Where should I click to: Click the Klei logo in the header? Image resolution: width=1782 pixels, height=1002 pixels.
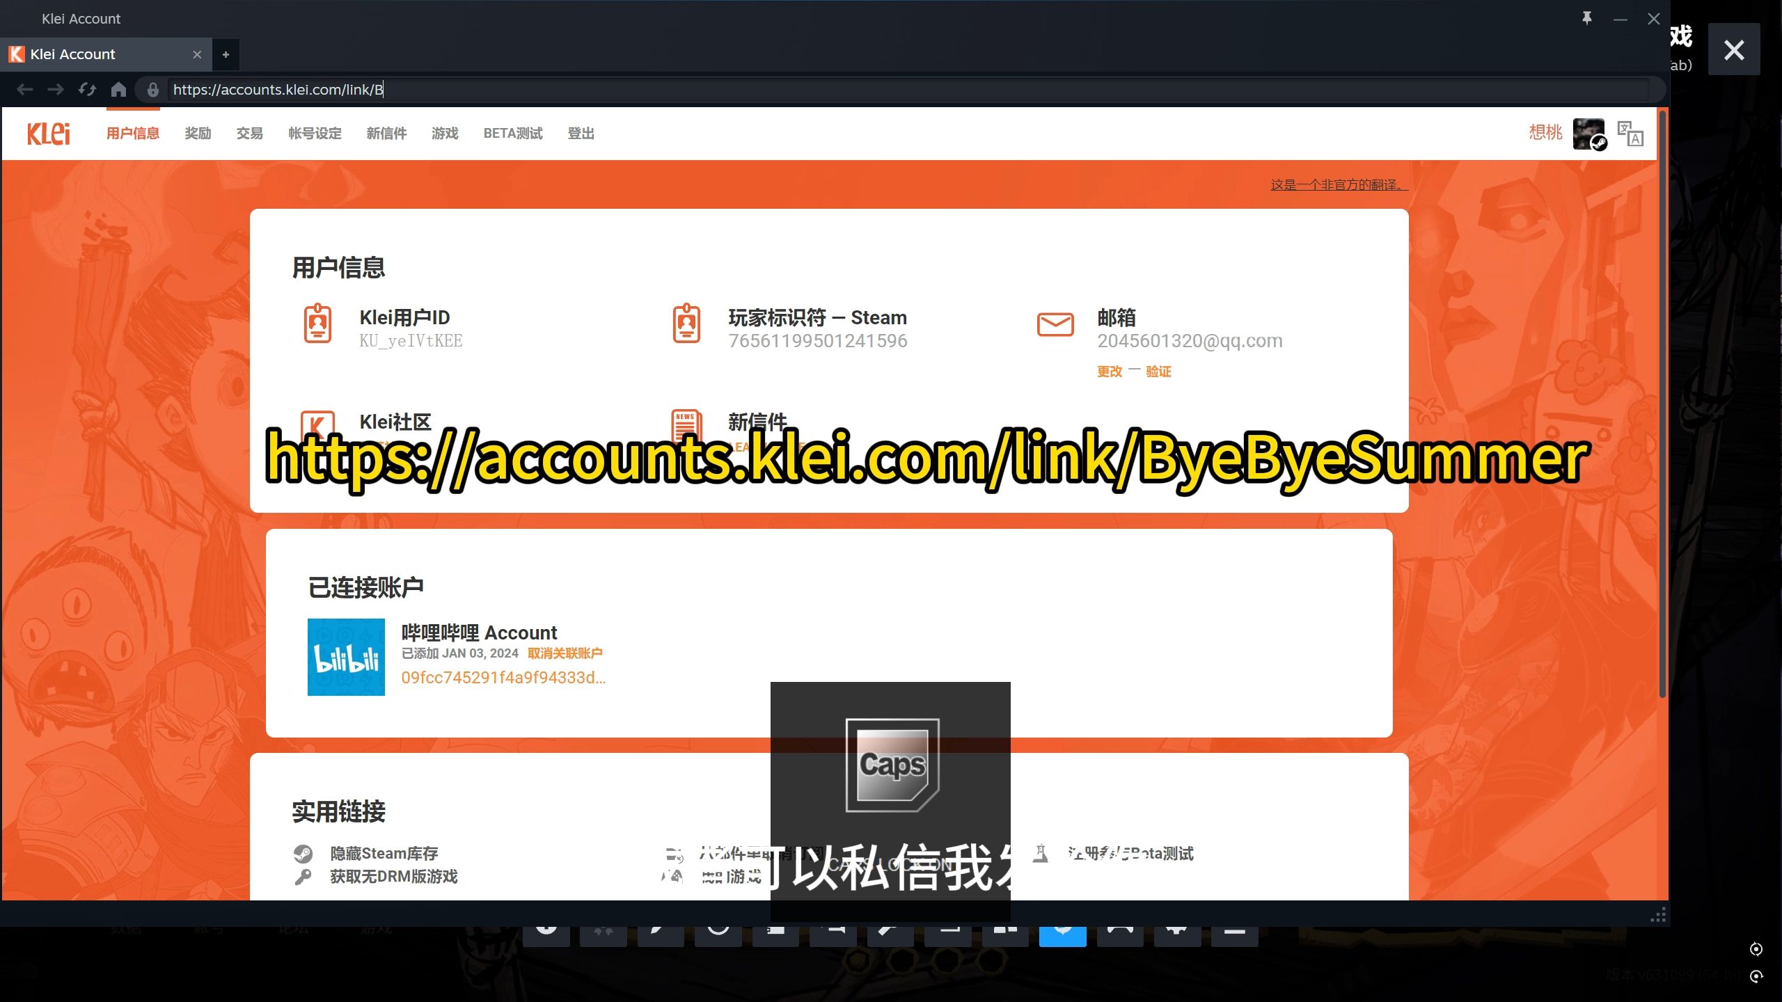point(48,133)
